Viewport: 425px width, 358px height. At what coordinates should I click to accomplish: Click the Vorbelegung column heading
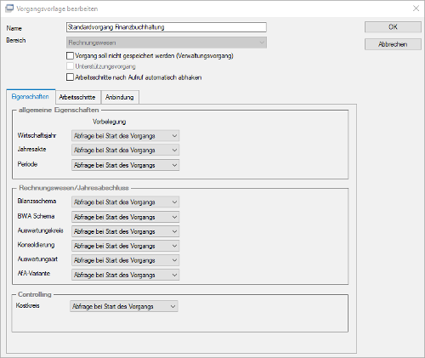(110, 122)
